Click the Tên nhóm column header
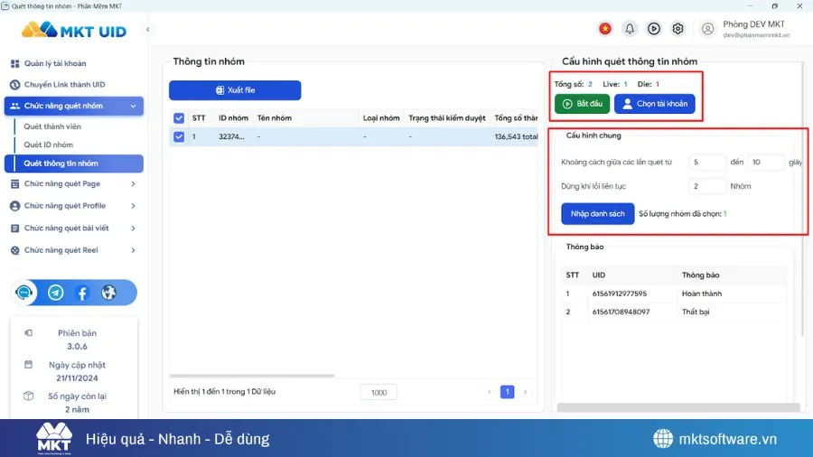Image resolution: width=813 pixels, height=457 pixels. click(275, 118)
